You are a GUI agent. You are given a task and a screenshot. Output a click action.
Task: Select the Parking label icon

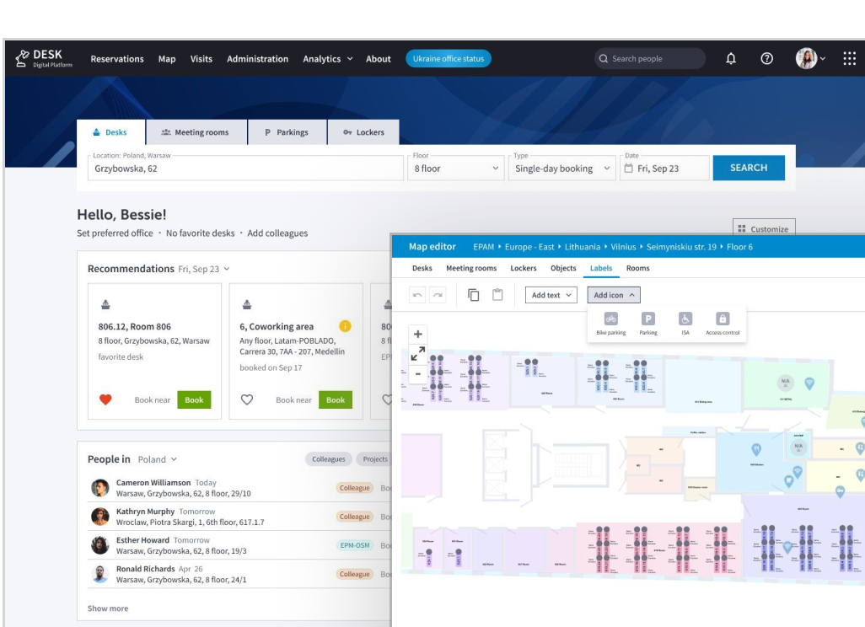tap(650, 320)
